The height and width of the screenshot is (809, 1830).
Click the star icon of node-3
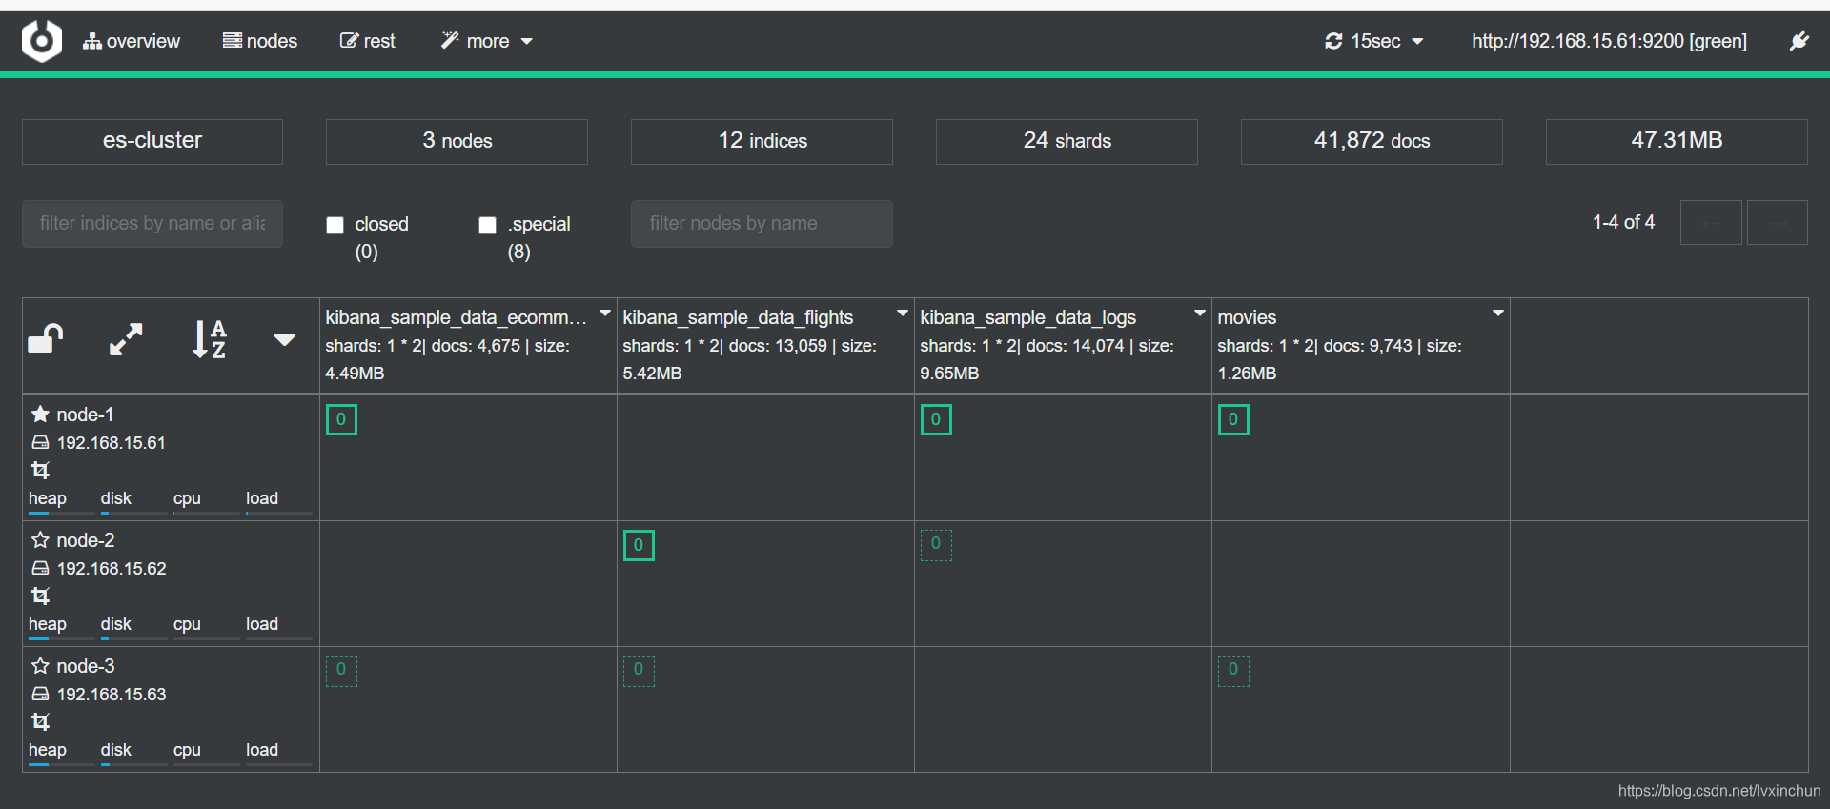(x=40, y=666)
